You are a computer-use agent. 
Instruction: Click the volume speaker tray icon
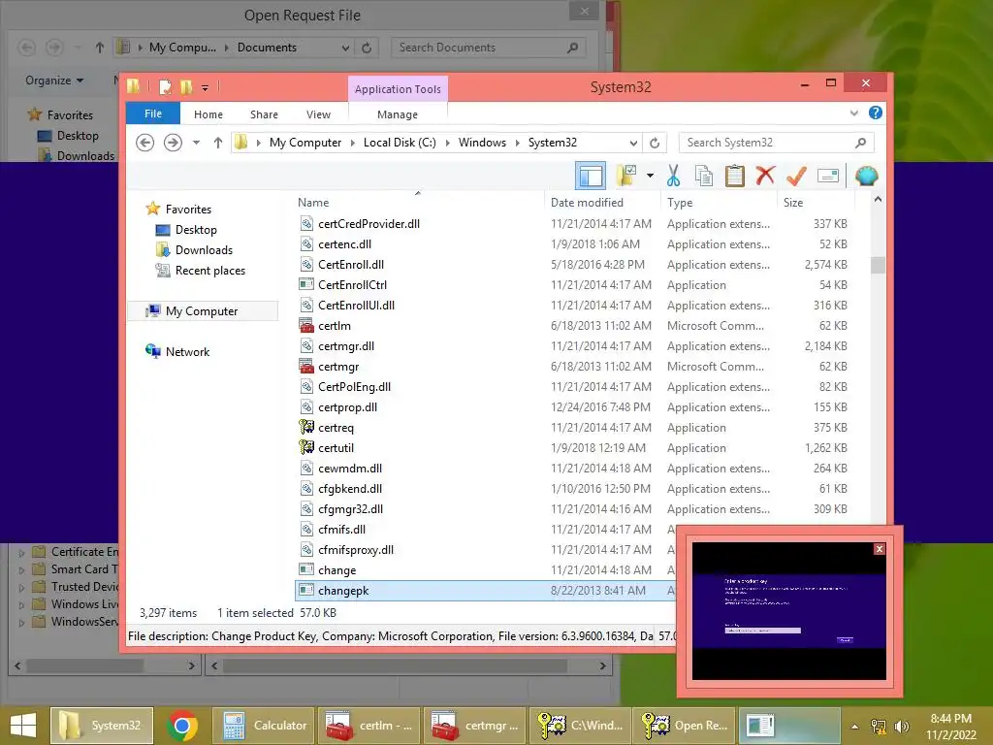(902, 726)
